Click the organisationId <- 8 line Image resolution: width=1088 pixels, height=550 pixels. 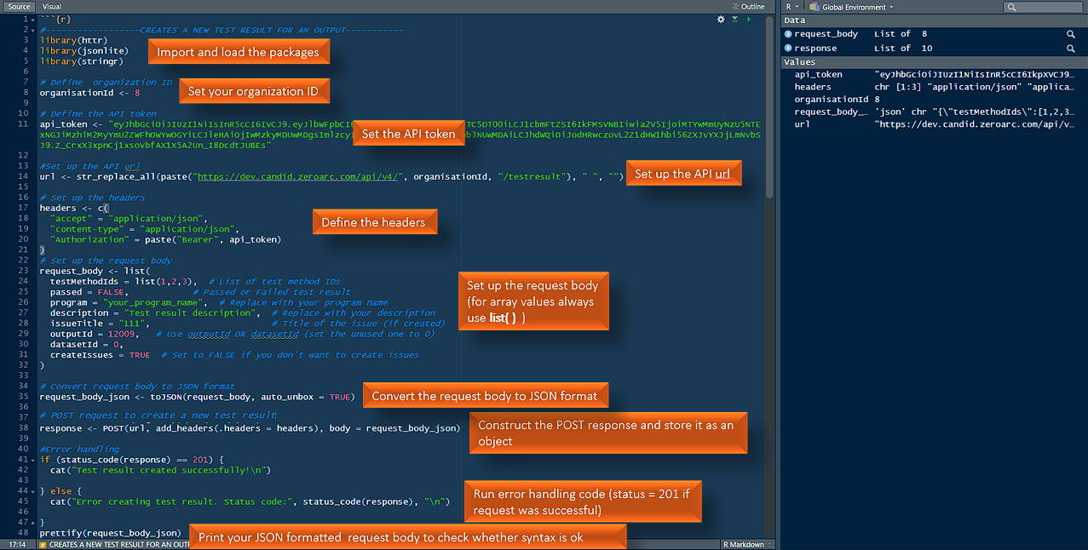(x=89, y=92)
